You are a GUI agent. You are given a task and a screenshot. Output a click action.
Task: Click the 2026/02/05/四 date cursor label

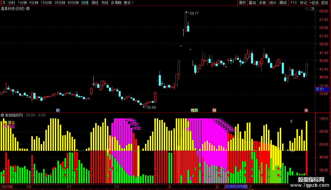(x=236, y=186)
